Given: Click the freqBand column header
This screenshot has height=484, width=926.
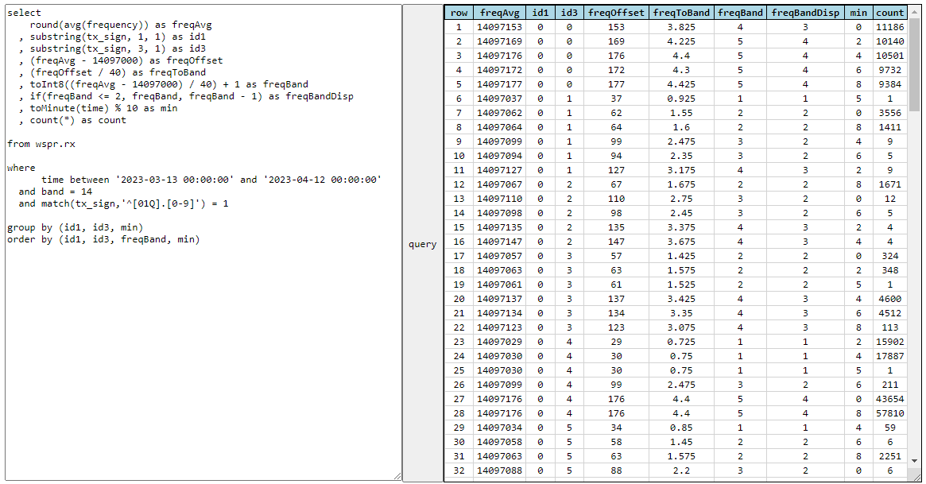Looking at the screenshot, I should point(739,13).
